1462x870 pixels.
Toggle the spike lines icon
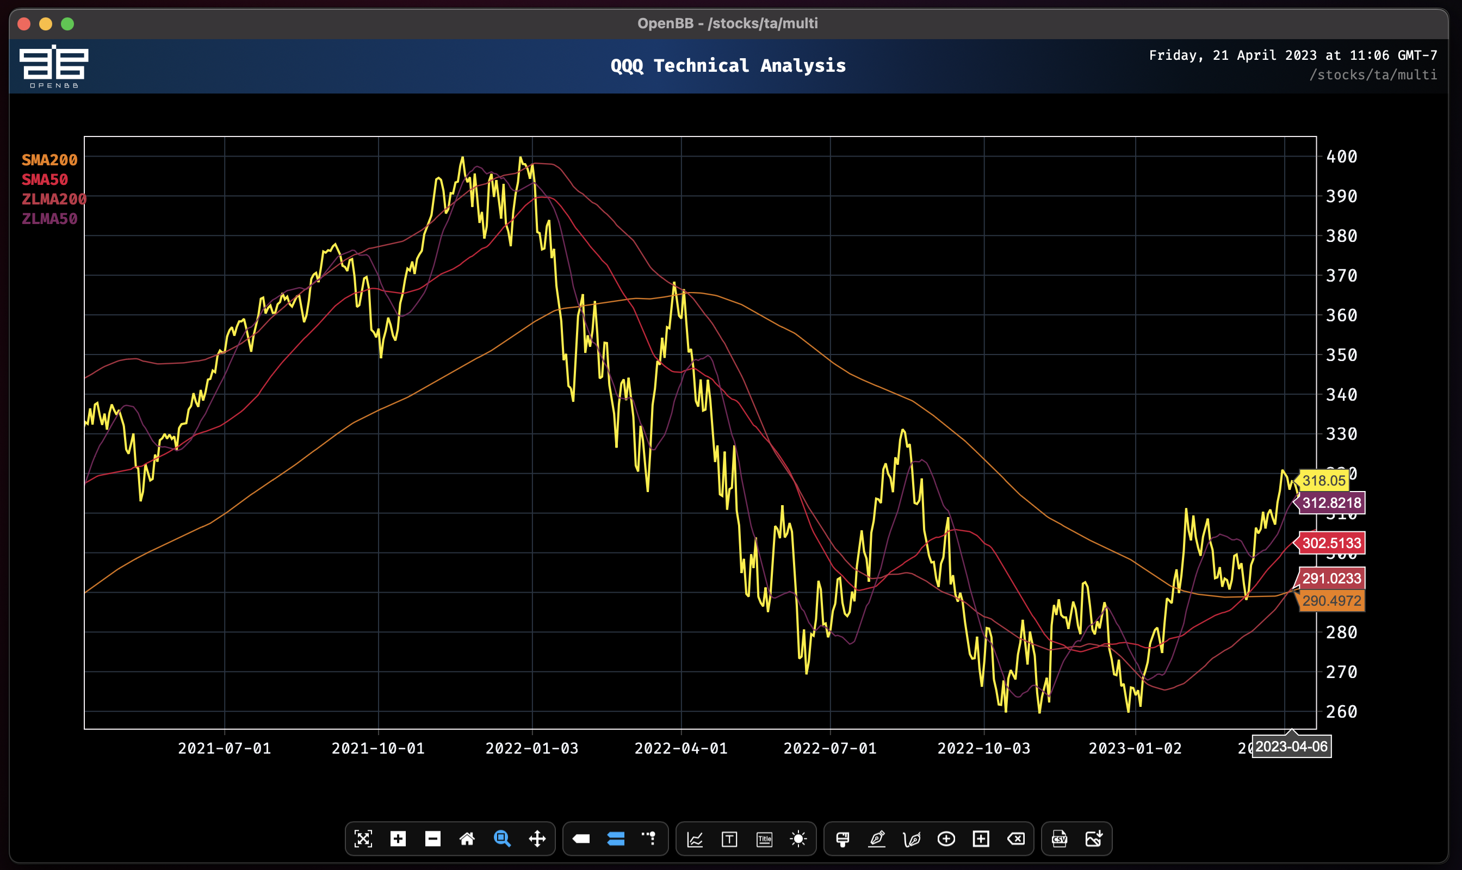649,839
